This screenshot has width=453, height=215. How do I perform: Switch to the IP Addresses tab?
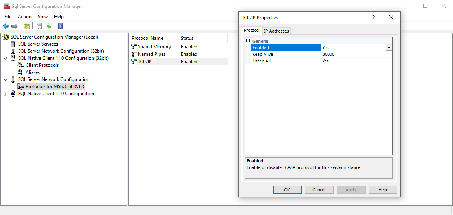click(x=276, y=31)
